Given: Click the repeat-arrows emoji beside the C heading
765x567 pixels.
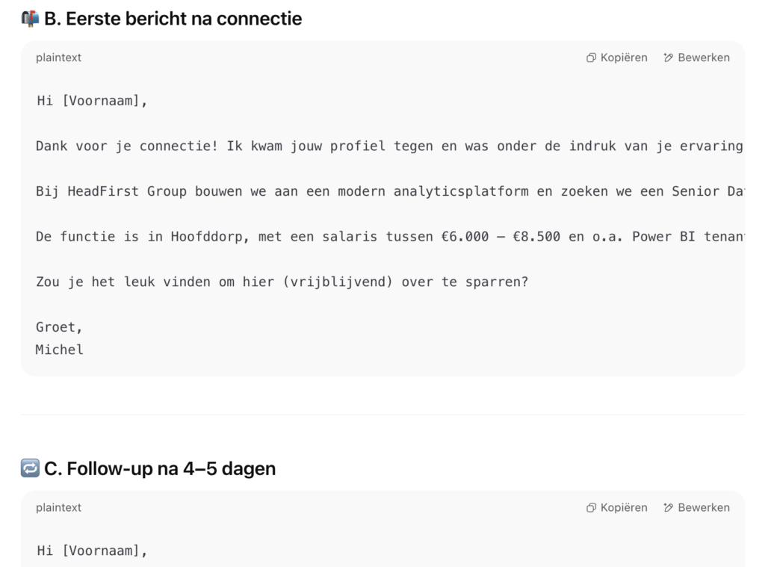Looking at the screenshot, I should [x=30, y=468].
